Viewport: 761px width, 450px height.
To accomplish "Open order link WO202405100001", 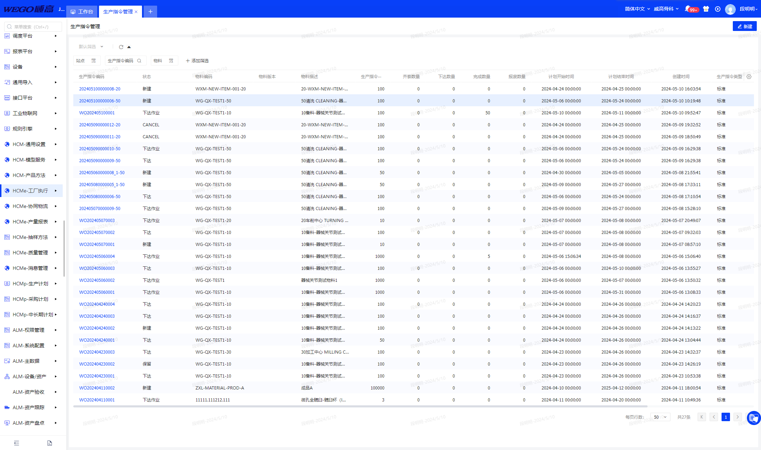I will click(x=97, y=113).
